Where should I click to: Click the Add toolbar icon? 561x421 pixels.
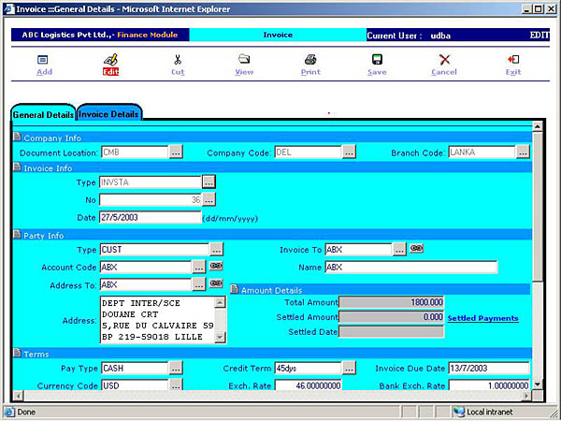[43, 60]
